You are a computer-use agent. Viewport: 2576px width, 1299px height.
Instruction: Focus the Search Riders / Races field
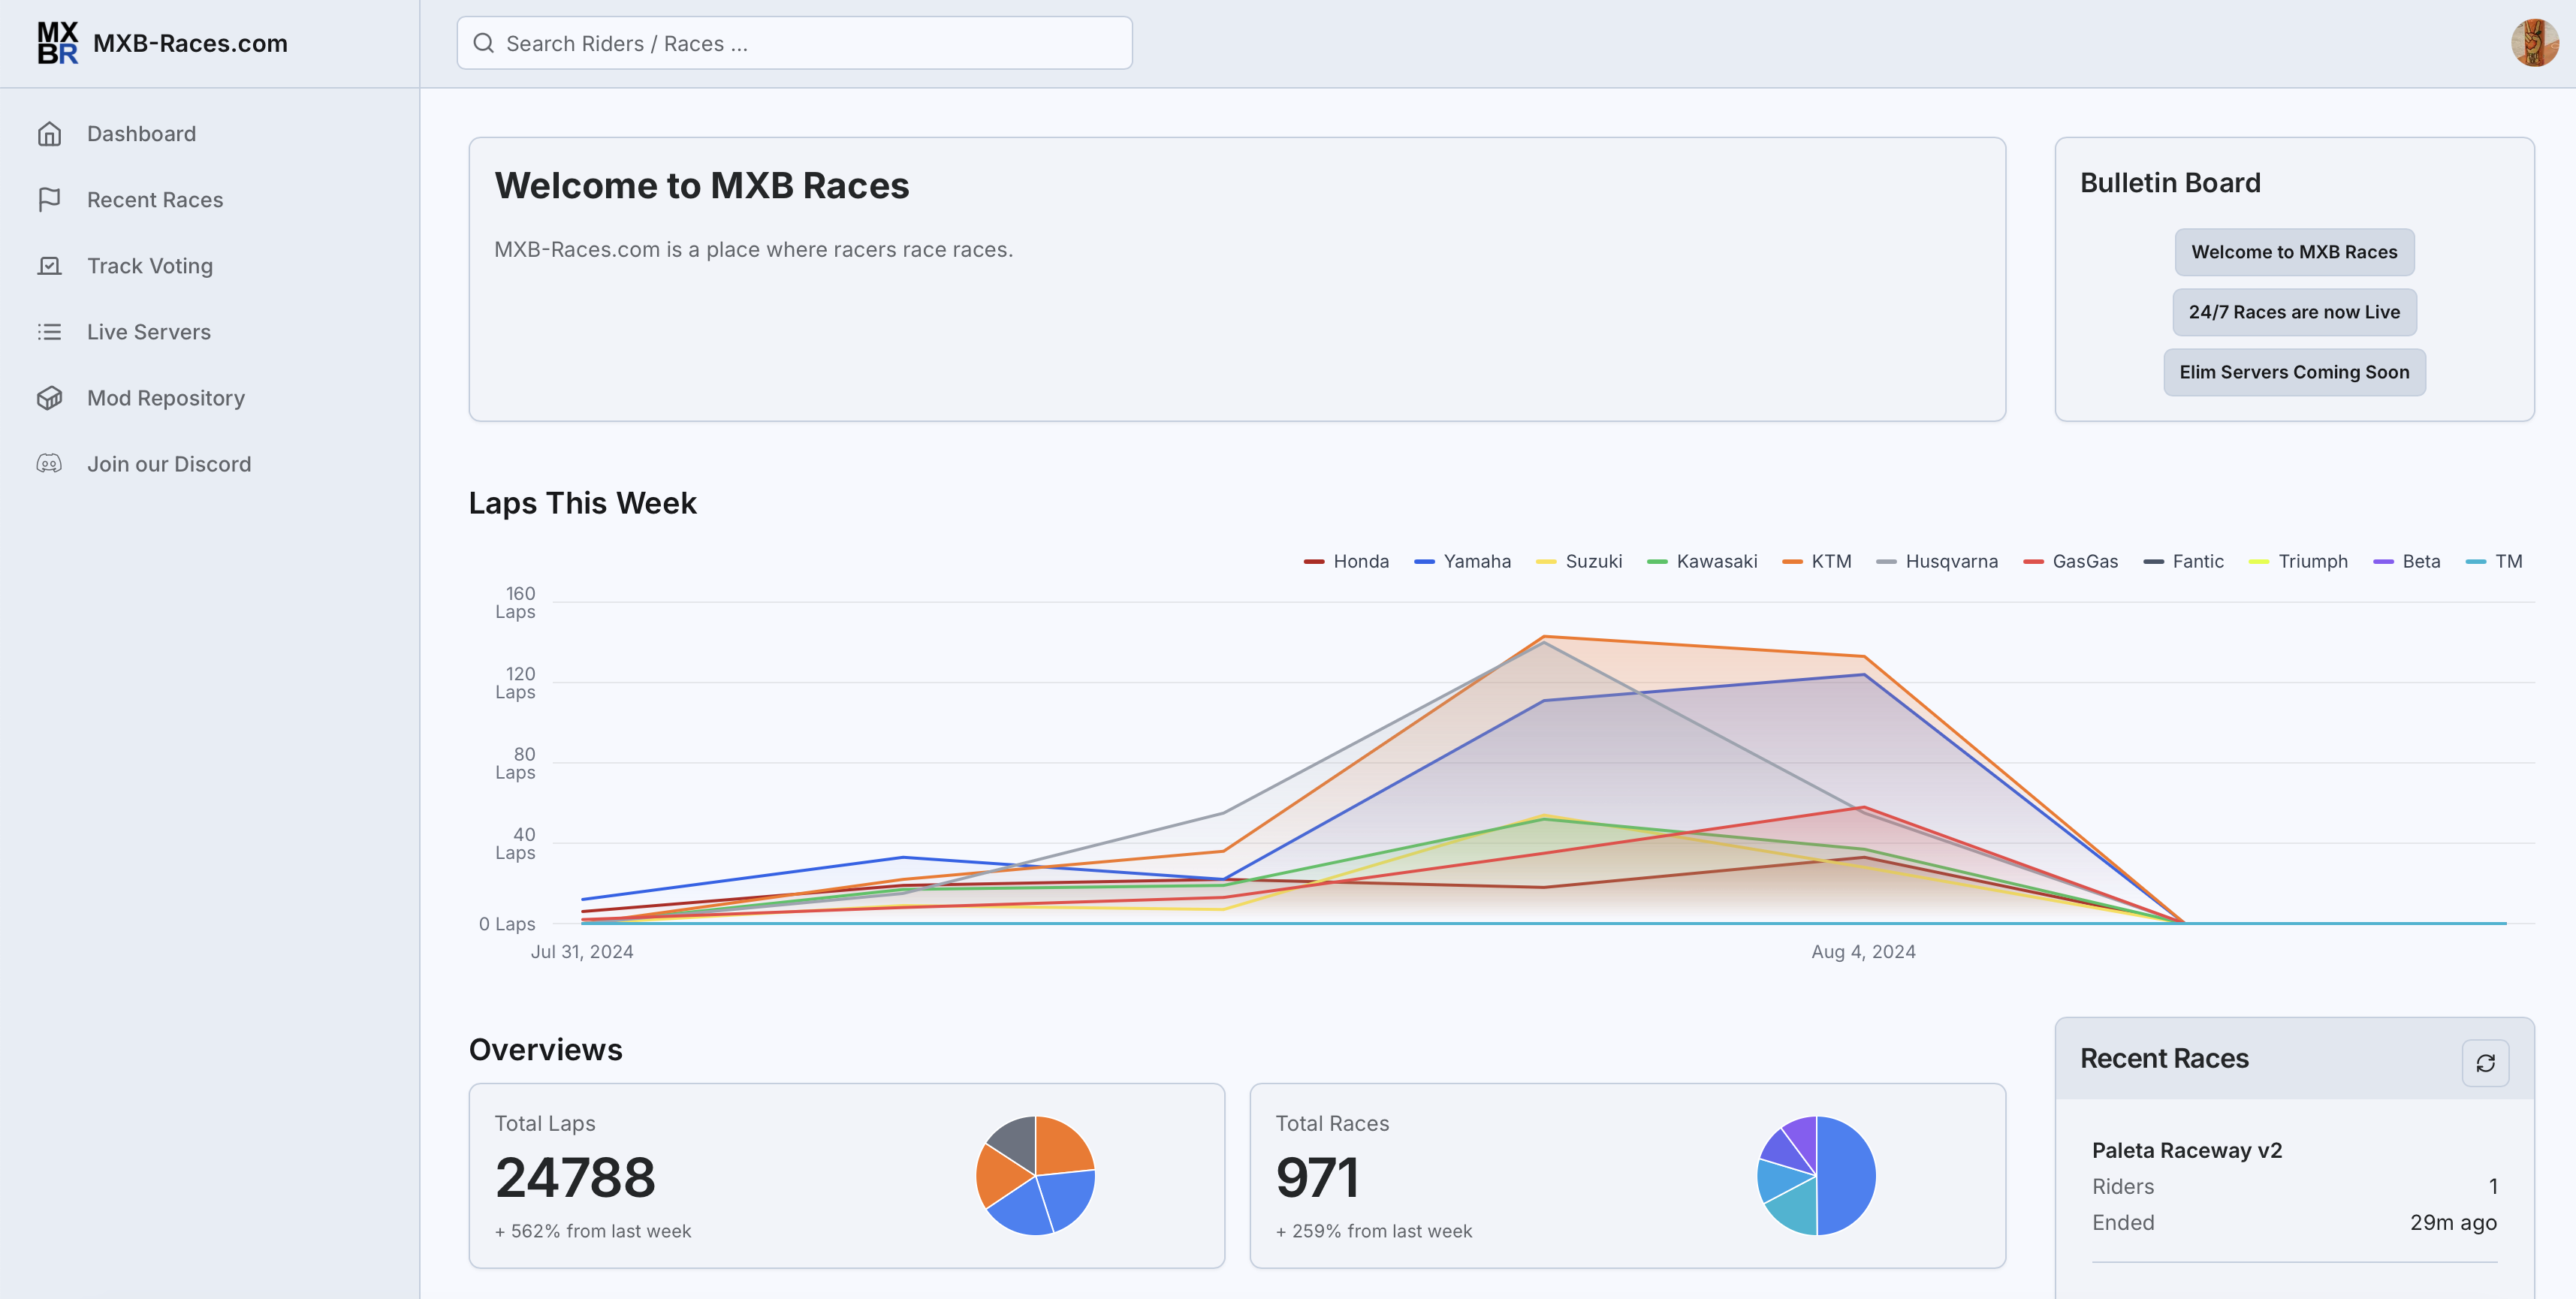pyautogui.click(x=794, y=43)
